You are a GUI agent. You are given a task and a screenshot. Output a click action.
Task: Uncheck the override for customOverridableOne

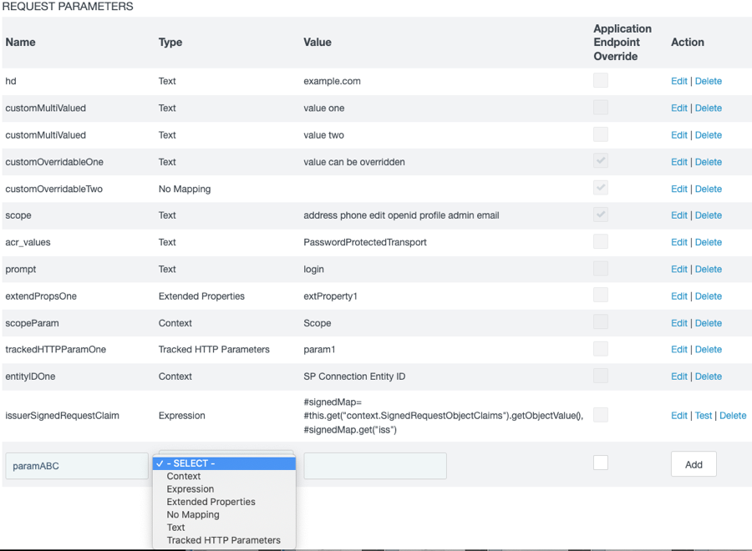click(x=600, y=161)
